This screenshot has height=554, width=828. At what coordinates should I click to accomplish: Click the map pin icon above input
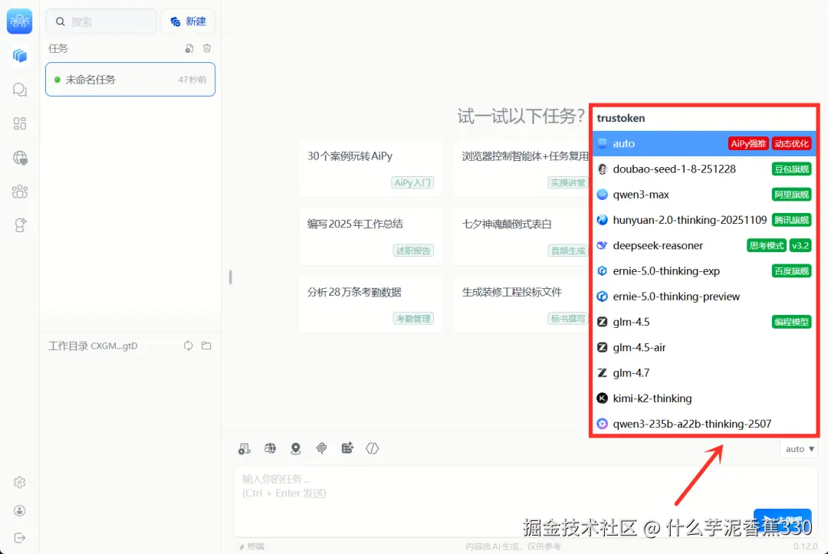click(296, 448)
